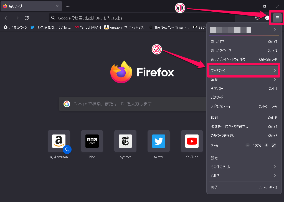
Task: Open the hamburger application menu button
Action: tap(277, 18)
